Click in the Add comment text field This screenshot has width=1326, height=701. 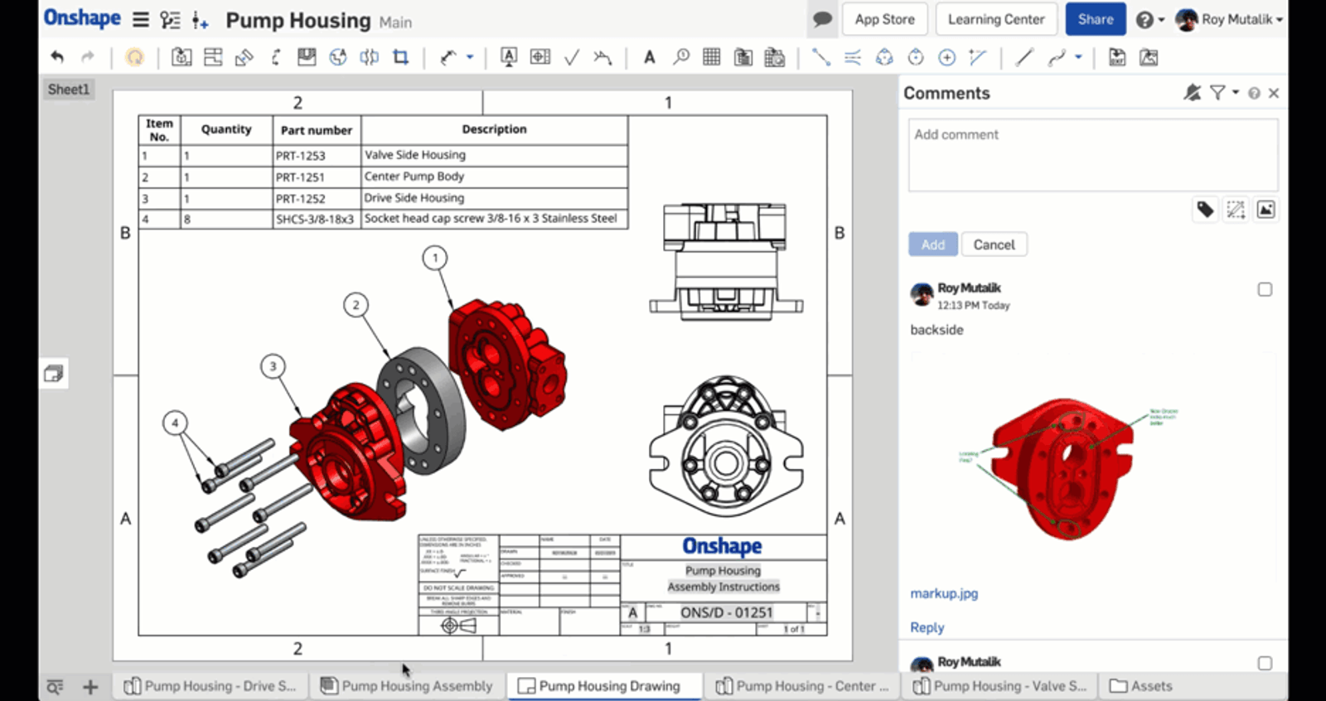pos(1092,154)
